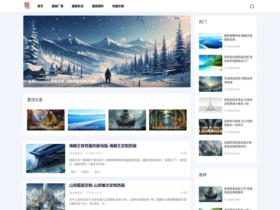The image size is (280, 210).
Task: Open the 服装厂家 menu item
Action: (58, 6)
